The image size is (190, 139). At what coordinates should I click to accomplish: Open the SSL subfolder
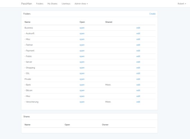click(82, 73)
